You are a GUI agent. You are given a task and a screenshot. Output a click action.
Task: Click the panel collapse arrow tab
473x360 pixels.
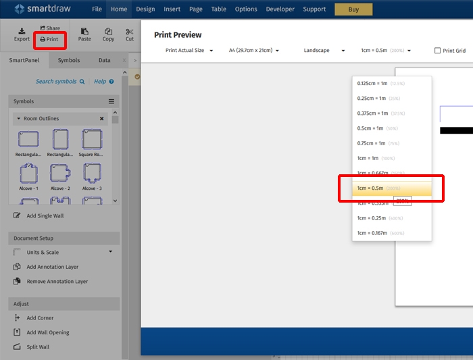click(135, 60)
